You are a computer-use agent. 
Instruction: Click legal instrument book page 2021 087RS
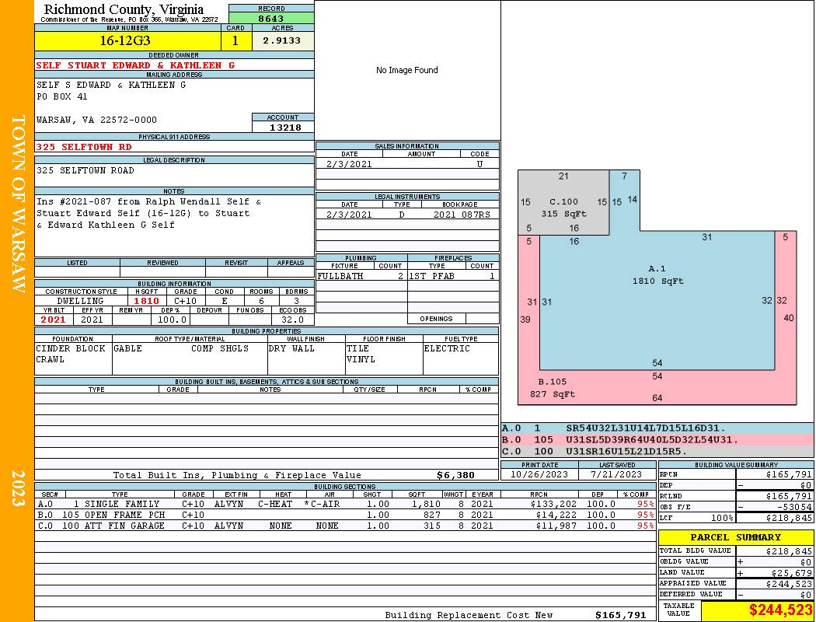pyautogui.click(x=462, y=215)
